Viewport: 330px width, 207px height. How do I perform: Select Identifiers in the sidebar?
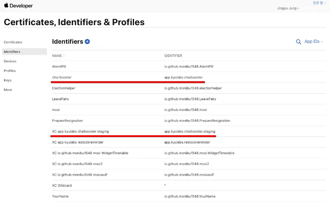tap(12, 52)
